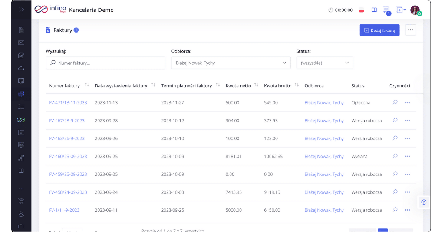Select the highlighted blue stack sidebar icon
Viewport: 445px width, 232px height.
click(x=21, y=94)
